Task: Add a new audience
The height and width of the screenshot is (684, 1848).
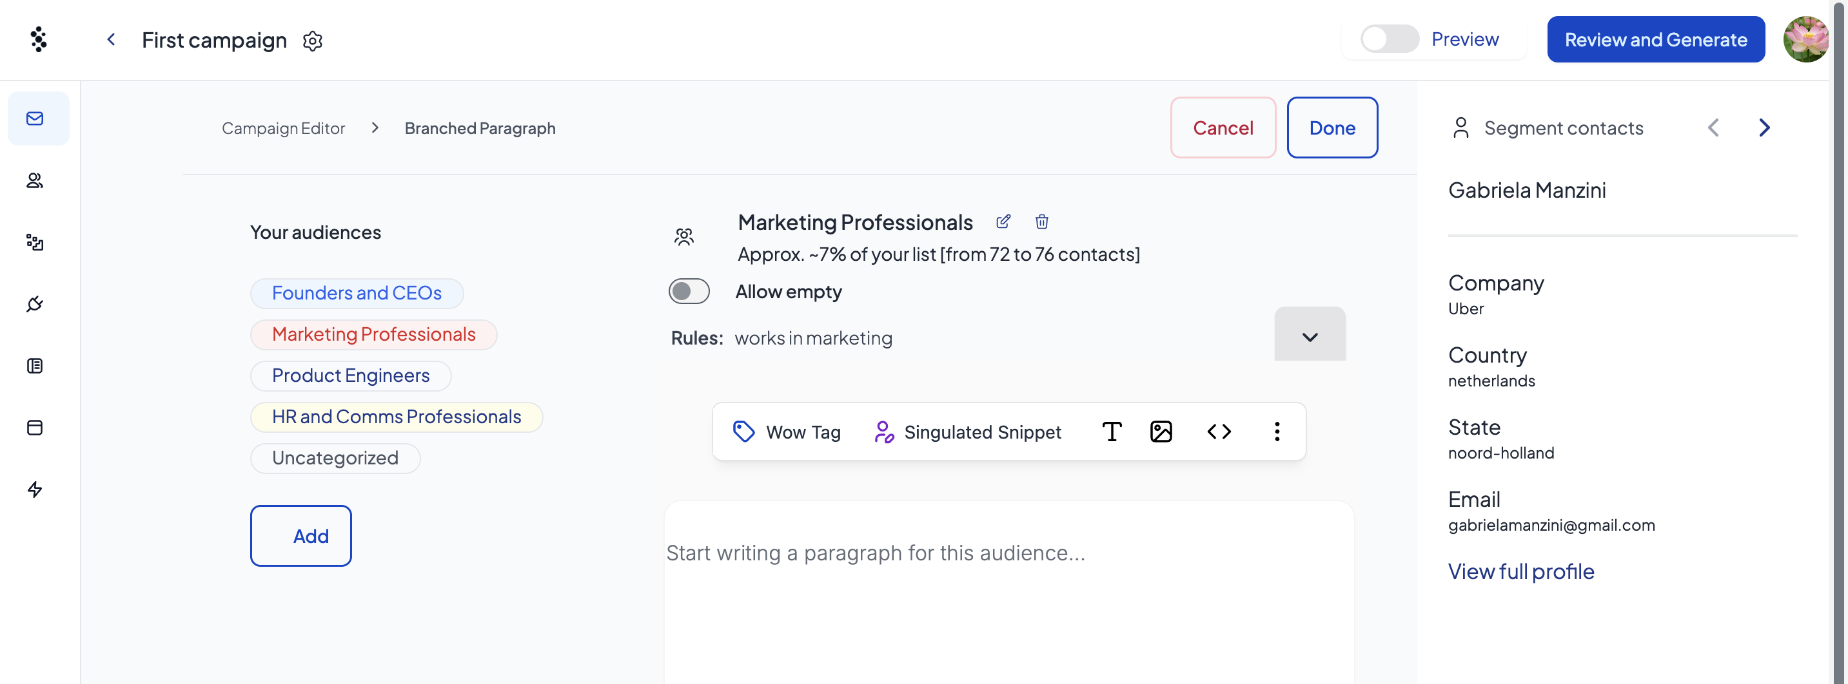Action: coord(300,536)
